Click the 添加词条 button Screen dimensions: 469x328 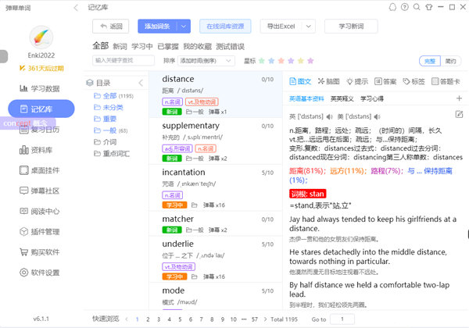157,27
